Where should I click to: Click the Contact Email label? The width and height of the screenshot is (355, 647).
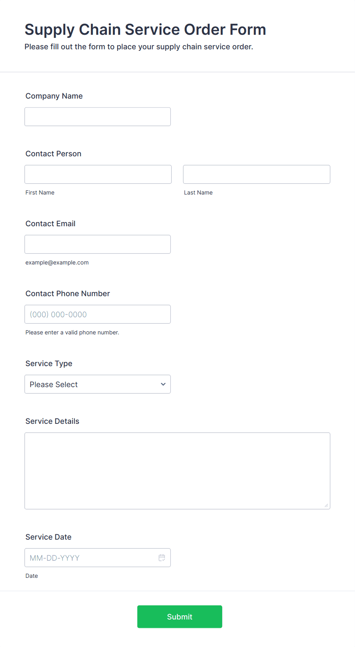coord(50,224)
